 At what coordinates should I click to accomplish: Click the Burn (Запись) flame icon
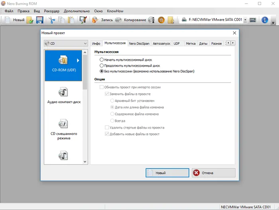95,20
